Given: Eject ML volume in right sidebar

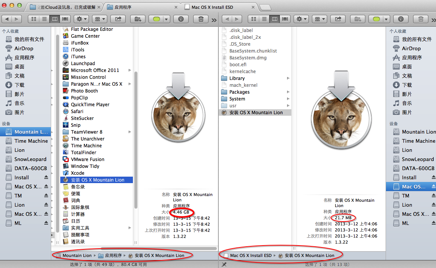Looking at the screenshot, I should [433, 223].
